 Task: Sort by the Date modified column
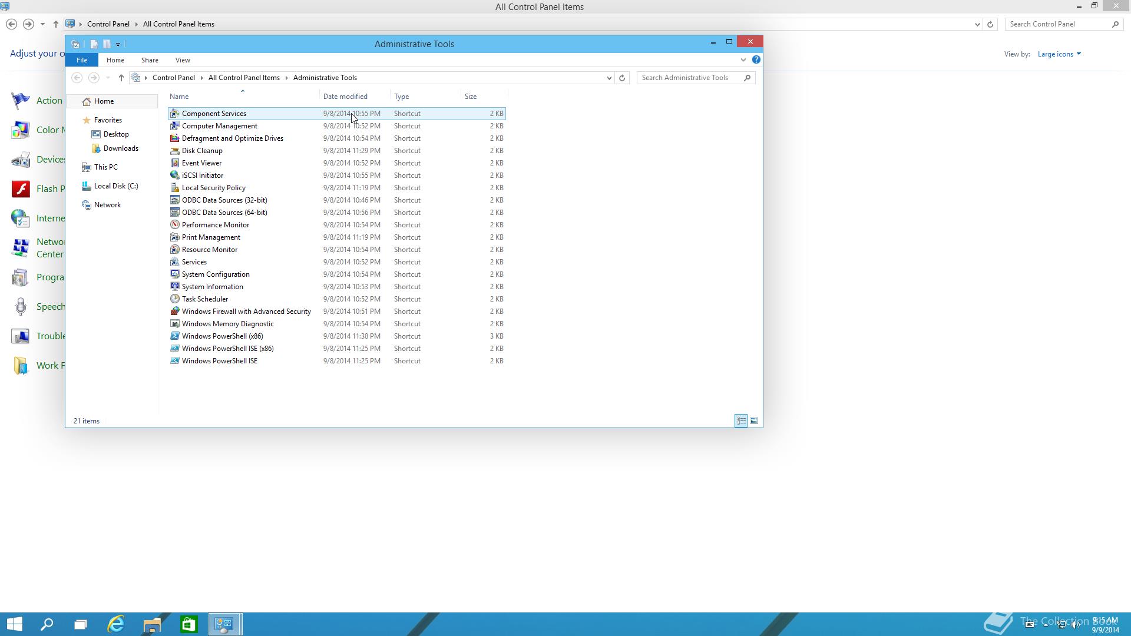345,97
